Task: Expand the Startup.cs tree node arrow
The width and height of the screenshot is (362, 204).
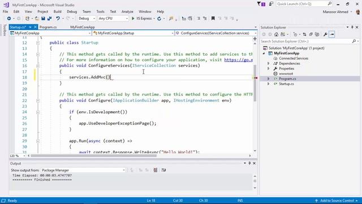Action: [x=268, y=84]
